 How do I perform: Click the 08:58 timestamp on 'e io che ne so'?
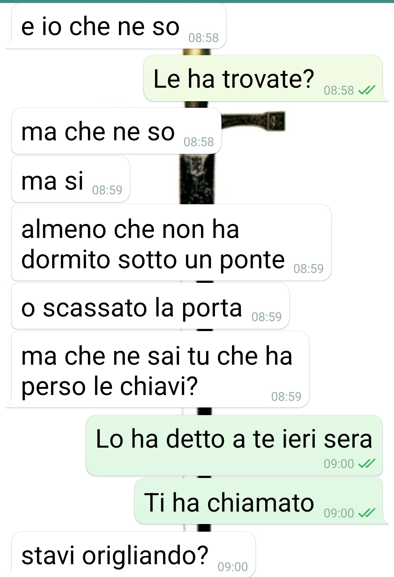tap(204, 38)
